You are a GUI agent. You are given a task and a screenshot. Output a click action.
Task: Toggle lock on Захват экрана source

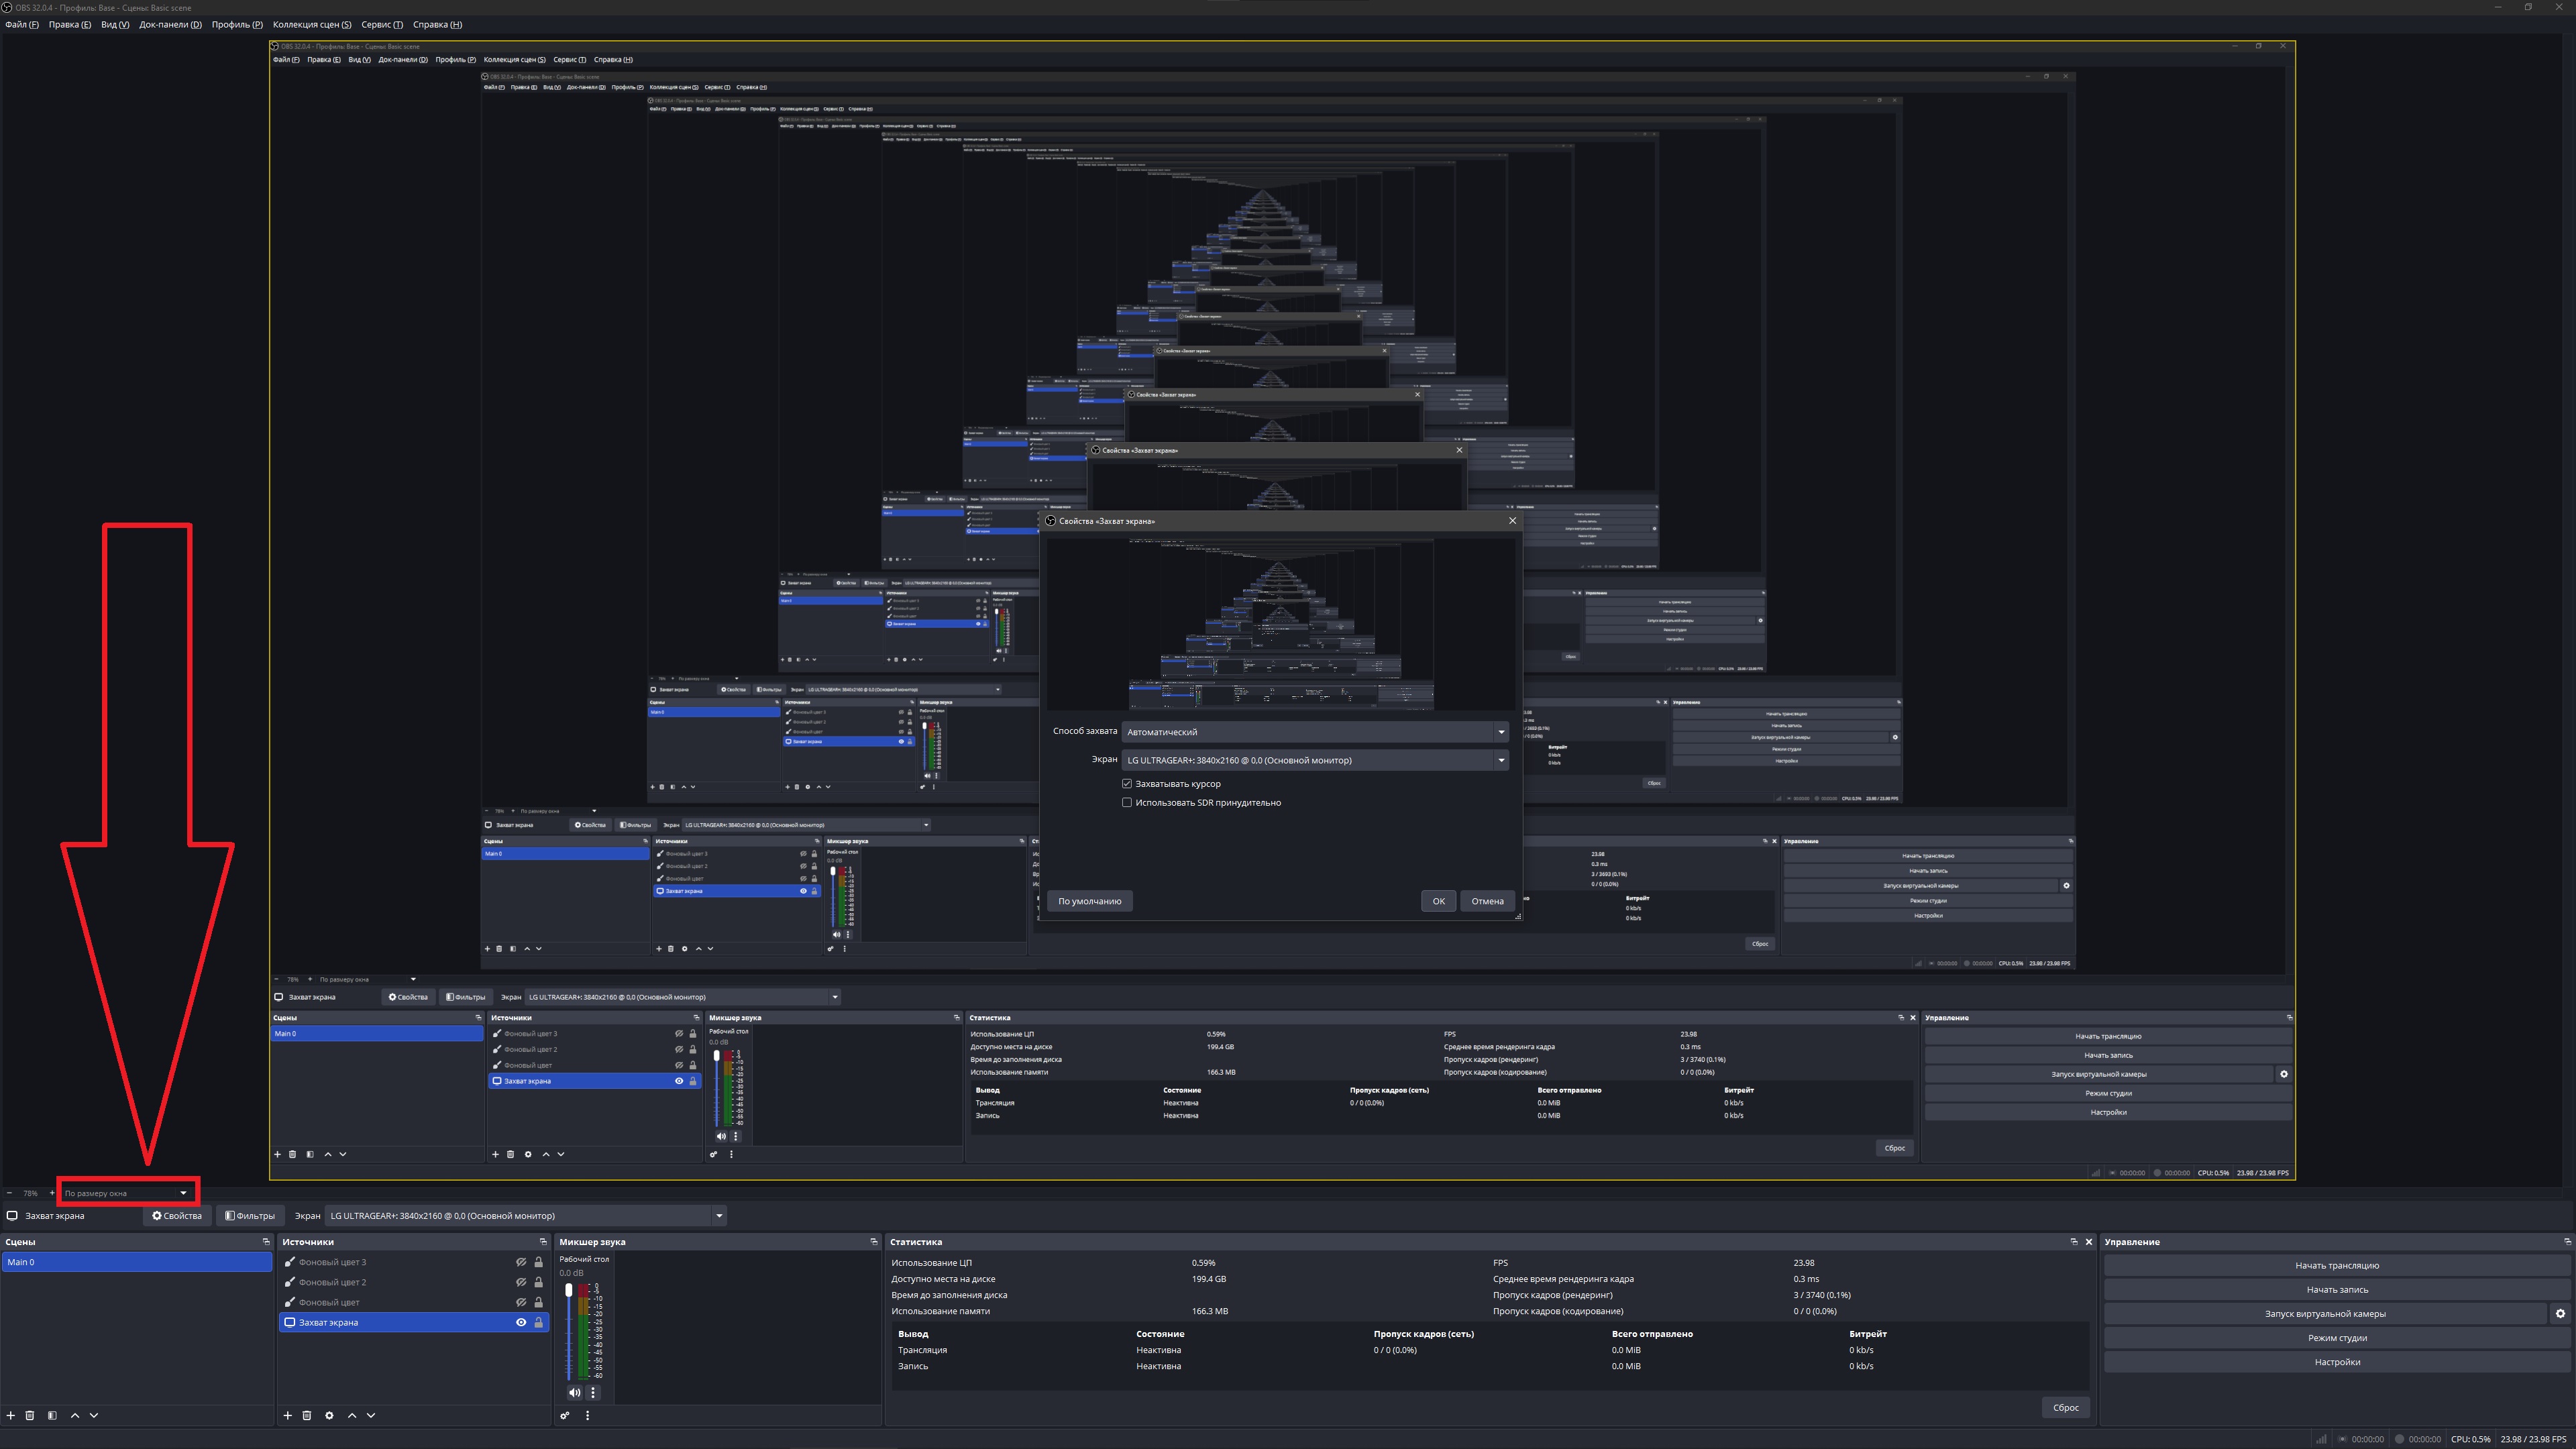[x=538, y=1322]
